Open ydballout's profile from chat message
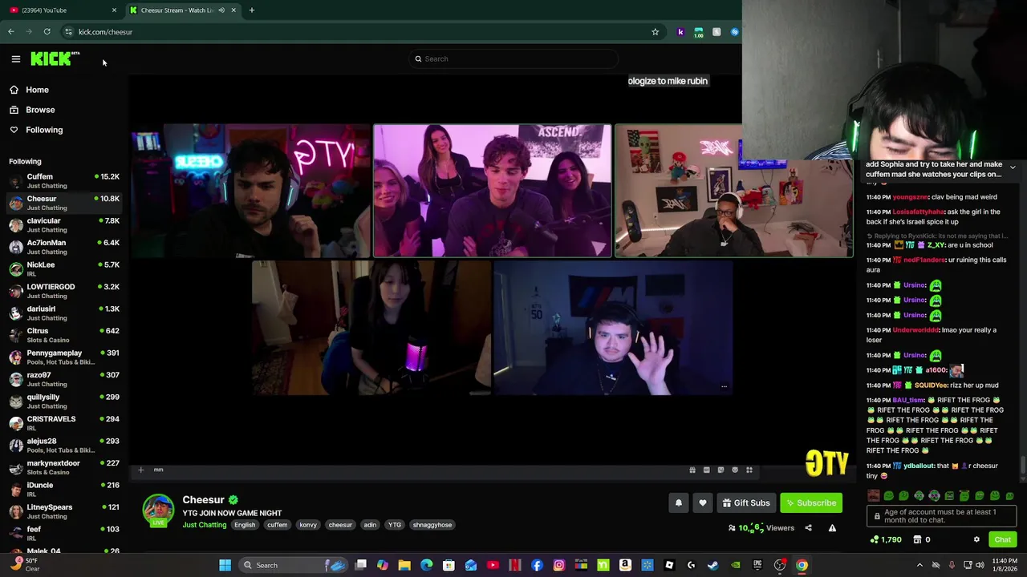Viewport: 1027px width, 577px height. click(919, 466)
